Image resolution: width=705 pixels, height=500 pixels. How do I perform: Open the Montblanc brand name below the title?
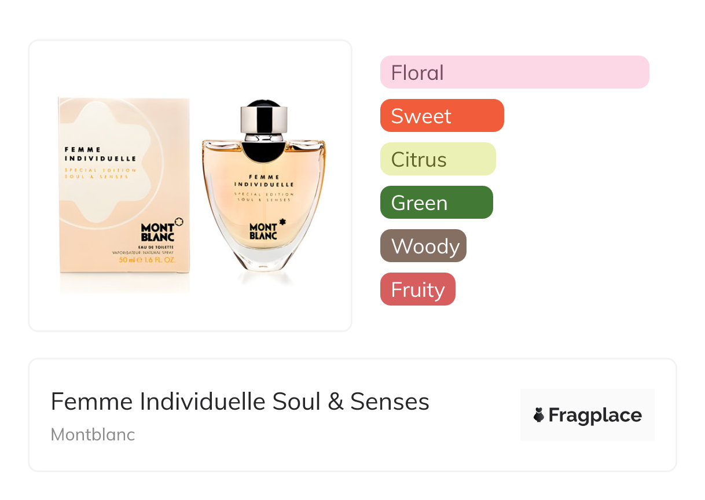click(93, 435)
